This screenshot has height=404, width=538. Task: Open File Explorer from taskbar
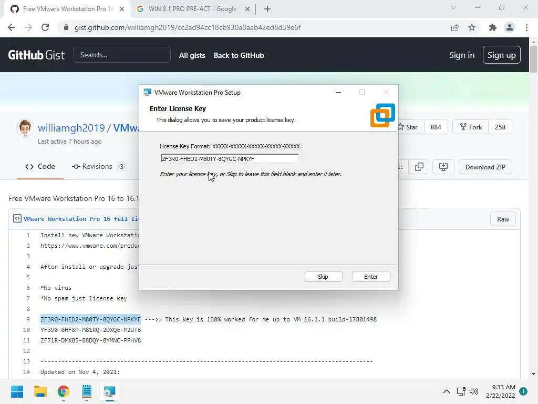[40, 391]
